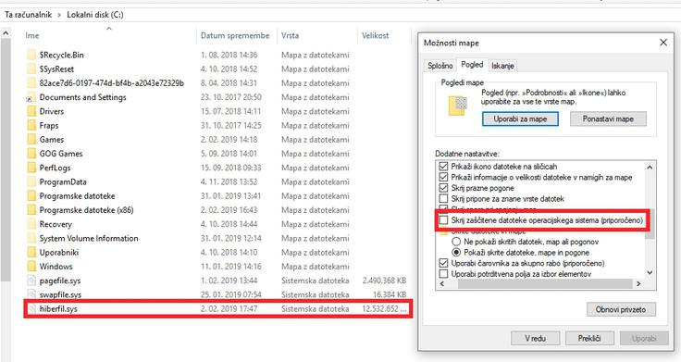Select the Drivers folder icon

click(31, 111)
